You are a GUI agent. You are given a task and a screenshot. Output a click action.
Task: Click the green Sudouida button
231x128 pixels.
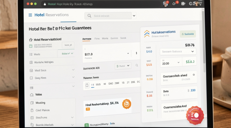(188, 34)
